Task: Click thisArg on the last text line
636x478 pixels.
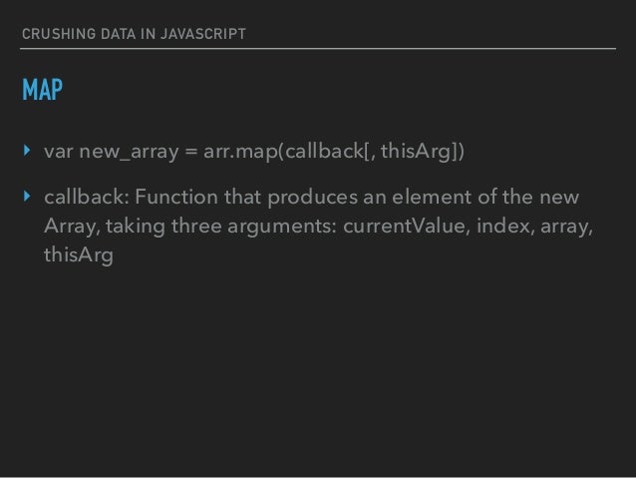Action: point(79,255)
